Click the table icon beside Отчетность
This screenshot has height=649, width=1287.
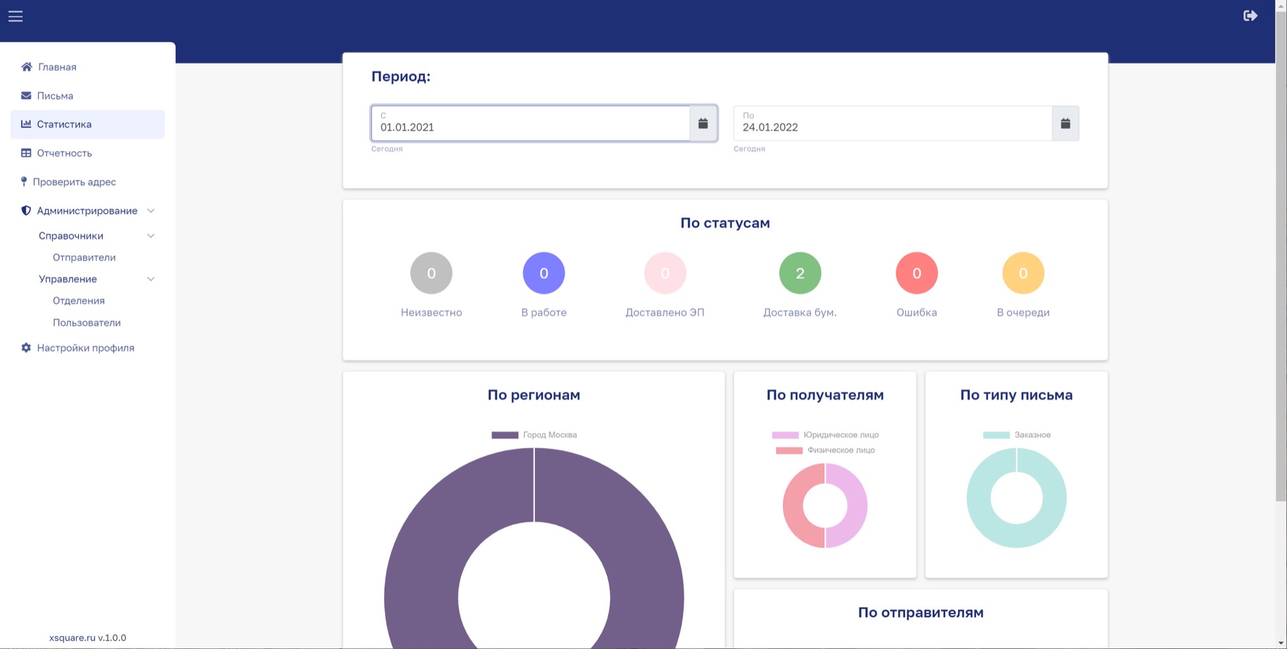[x=26, y=153]
